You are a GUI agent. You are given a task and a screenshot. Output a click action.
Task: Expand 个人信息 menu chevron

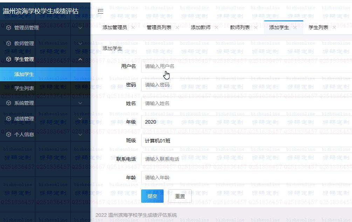(x=80, y=135)
